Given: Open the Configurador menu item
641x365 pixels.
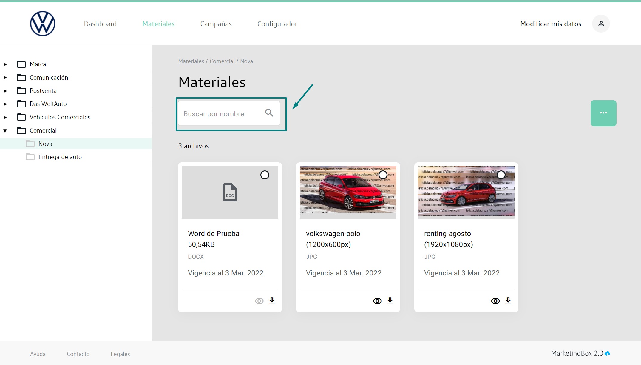Looking at the screenshot, I should [x=277, y=24].
